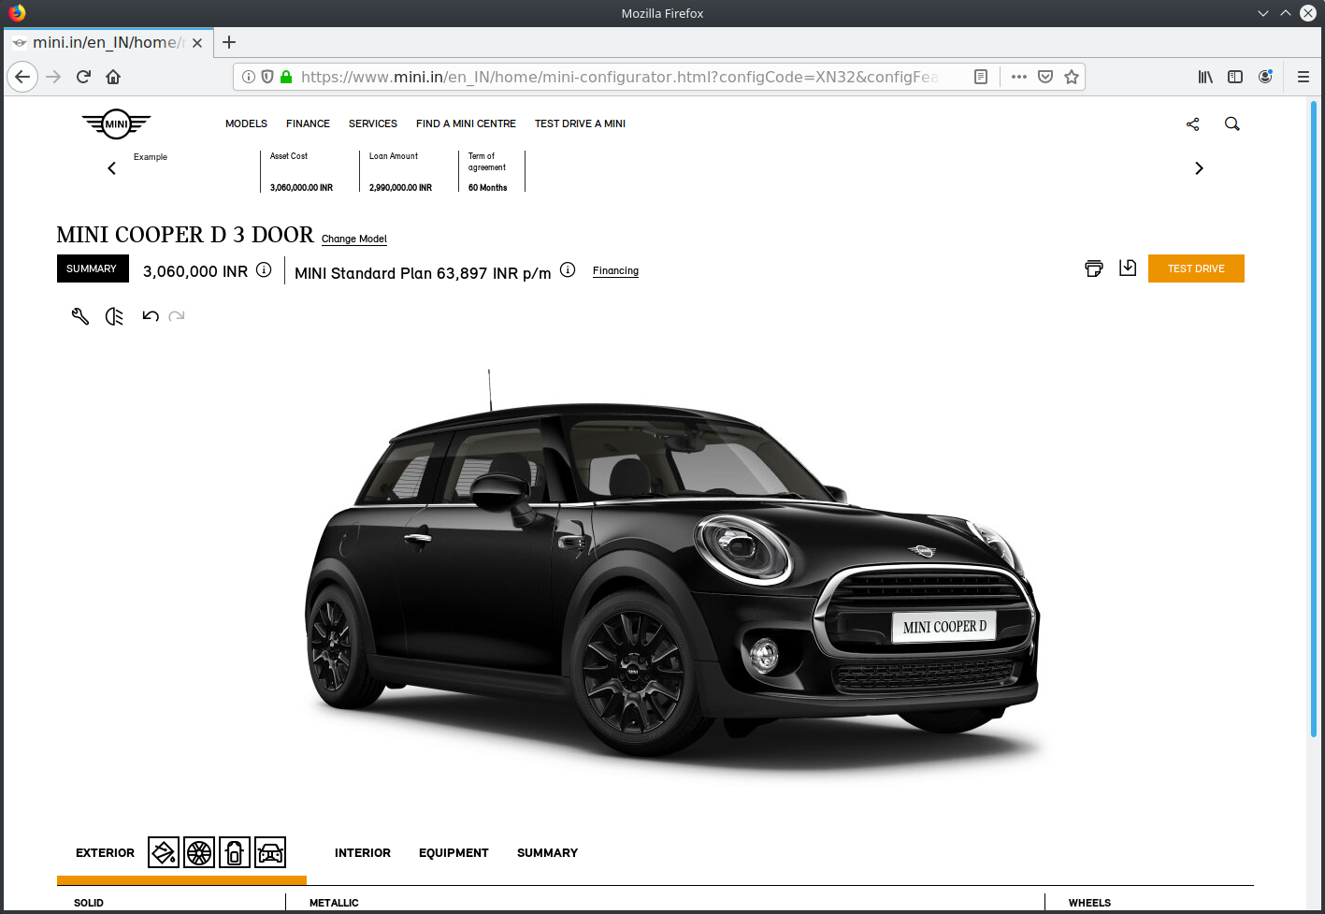Toggle reader view icon in address bar
Viewport: 1325px width, 914px height.
tap(981, 77)
